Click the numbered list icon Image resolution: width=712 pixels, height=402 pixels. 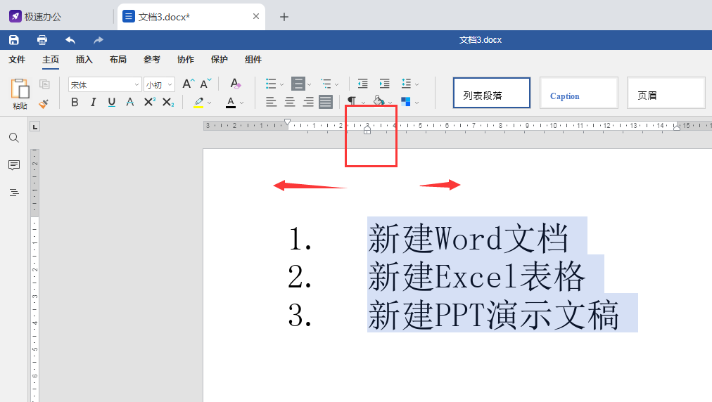298,84
